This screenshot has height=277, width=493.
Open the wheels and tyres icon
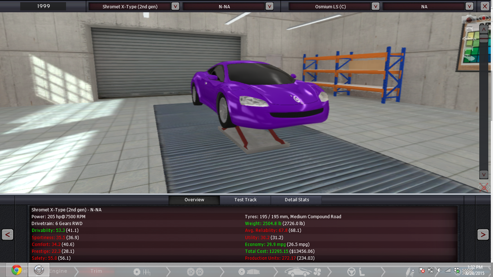point(195,272)
